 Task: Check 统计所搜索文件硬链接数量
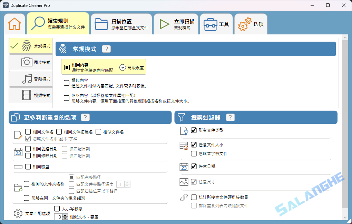[193, 198]
